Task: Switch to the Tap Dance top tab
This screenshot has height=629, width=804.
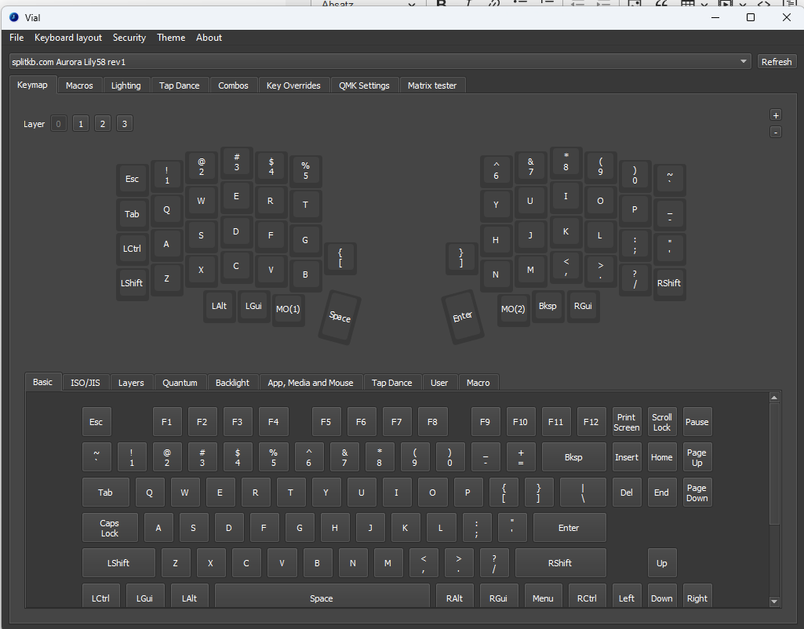Action: click(179, 85)
